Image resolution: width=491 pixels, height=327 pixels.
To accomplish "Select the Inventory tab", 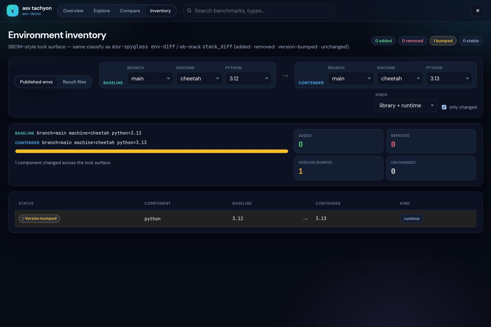I will (x=160, y=11).
